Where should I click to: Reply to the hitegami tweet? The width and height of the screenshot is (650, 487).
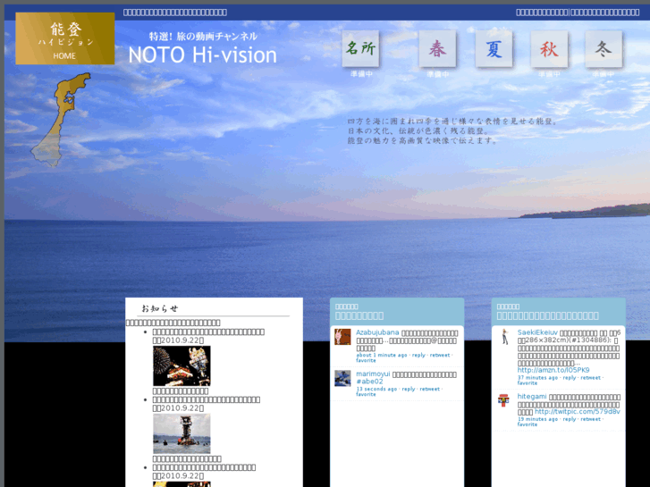(x=570, y=419)
